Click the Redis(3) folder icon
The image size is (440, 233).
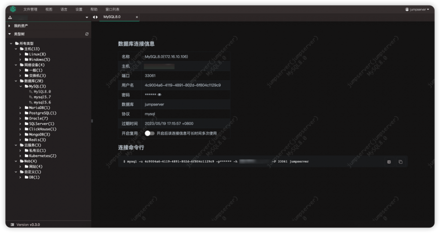[26, 140]
